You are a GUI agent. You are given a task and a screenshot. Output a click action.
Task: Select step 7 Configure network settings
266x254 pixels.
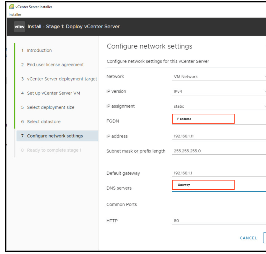click(55, 136)
